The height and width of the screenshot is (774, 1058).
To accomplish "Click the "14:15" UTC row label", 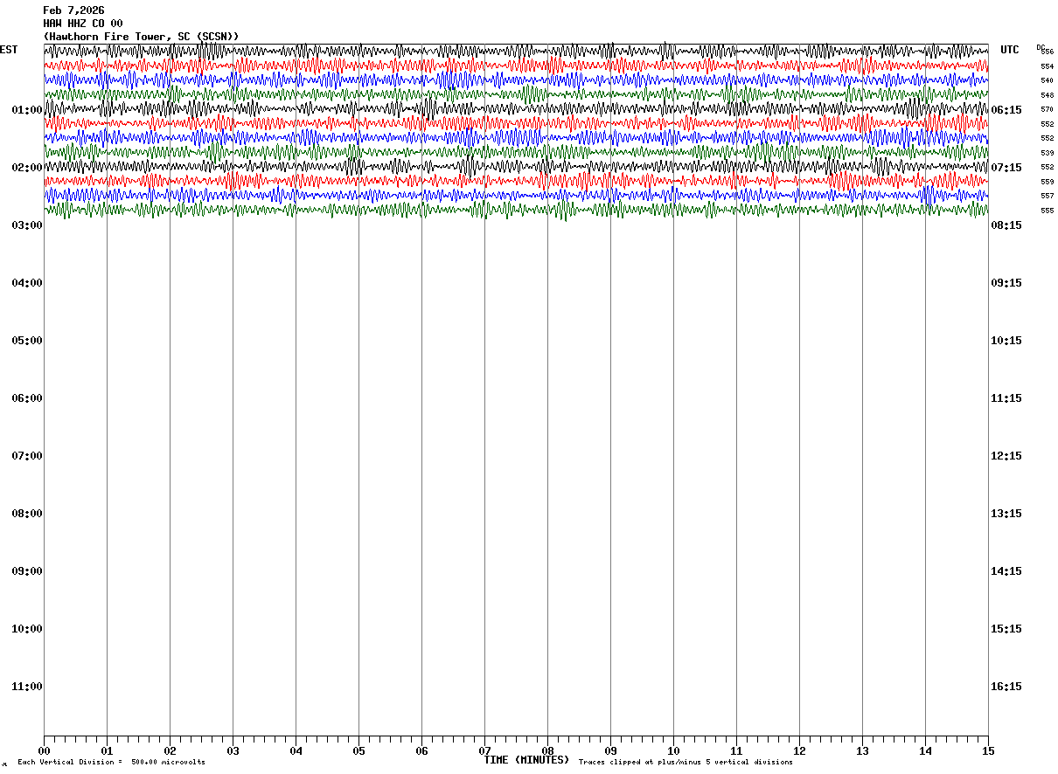I will point(1006,571).
